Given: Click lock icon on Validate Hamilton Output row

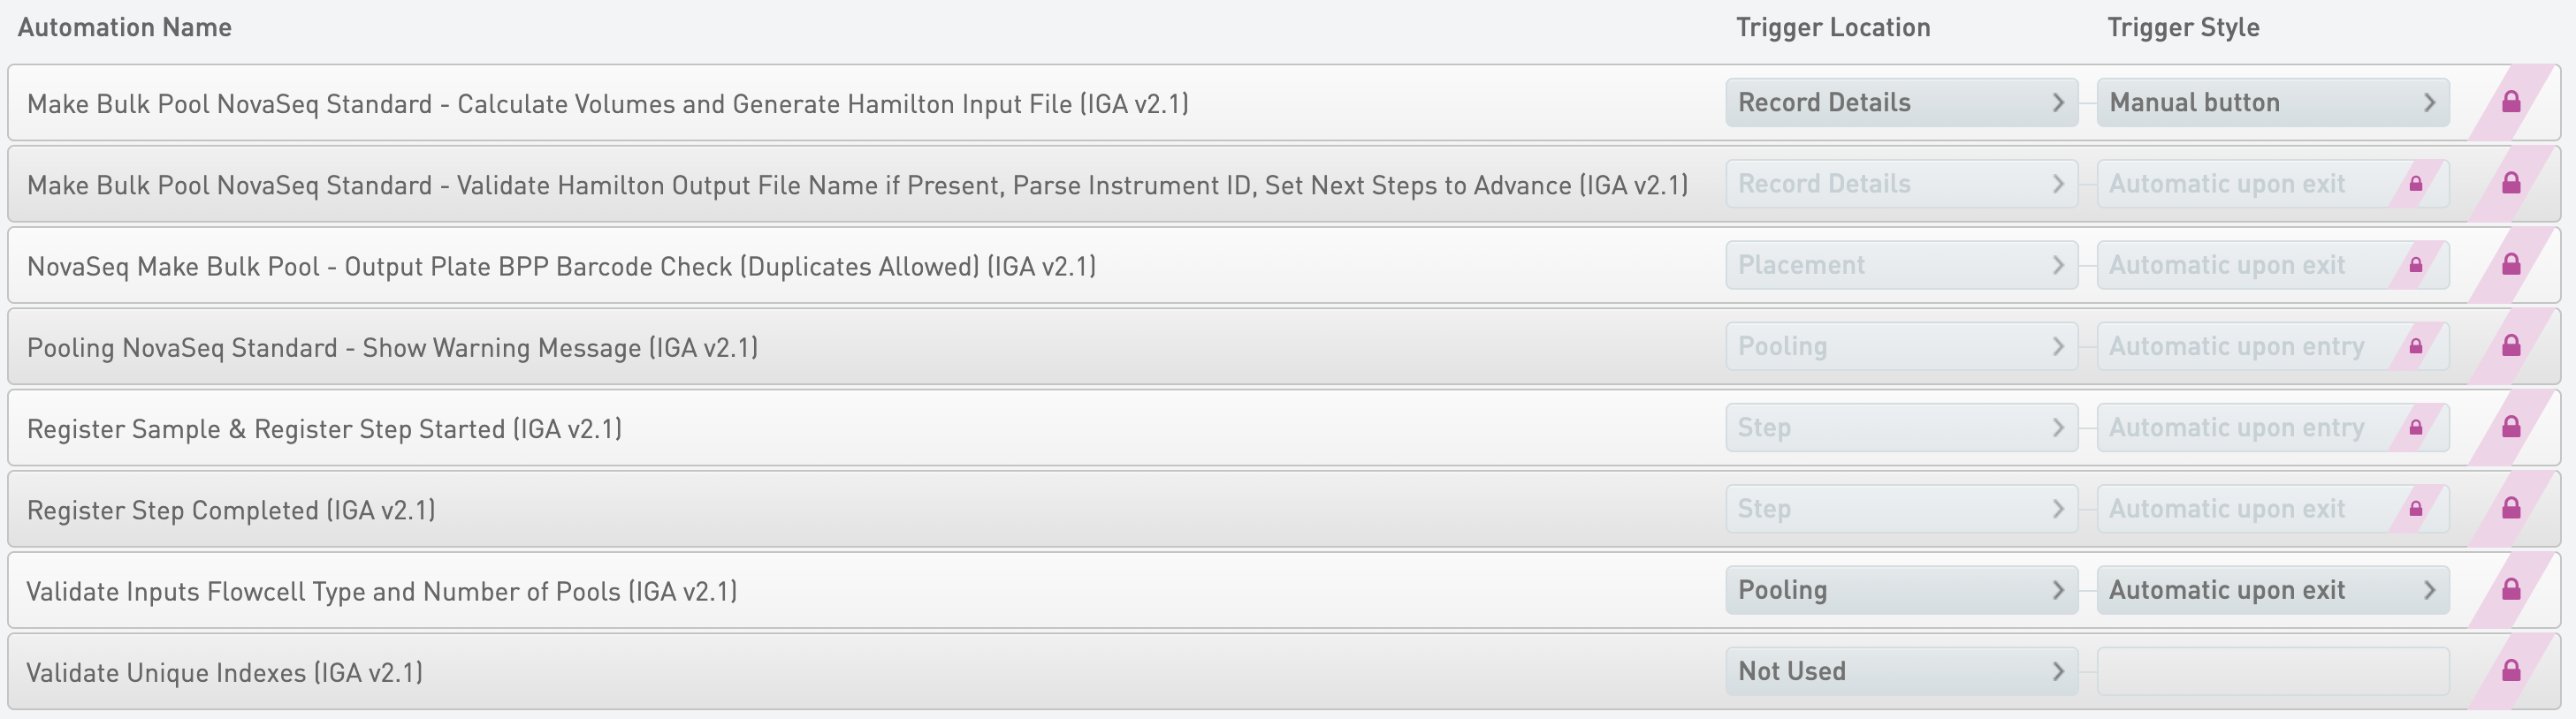Looking at the screenshot, I should (x=2511, y=184).
